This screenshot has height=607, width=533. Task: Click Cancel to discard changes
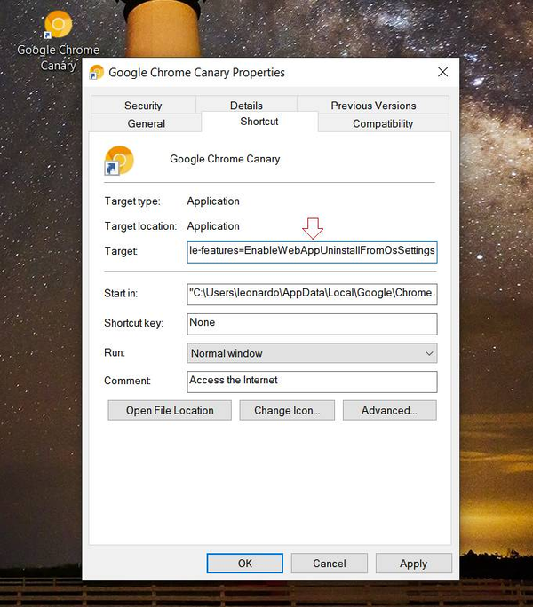tap(330, 563)
